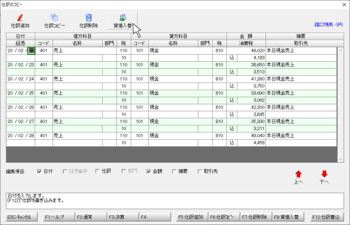Click tax amount cell 4,458

coord(251,143)
